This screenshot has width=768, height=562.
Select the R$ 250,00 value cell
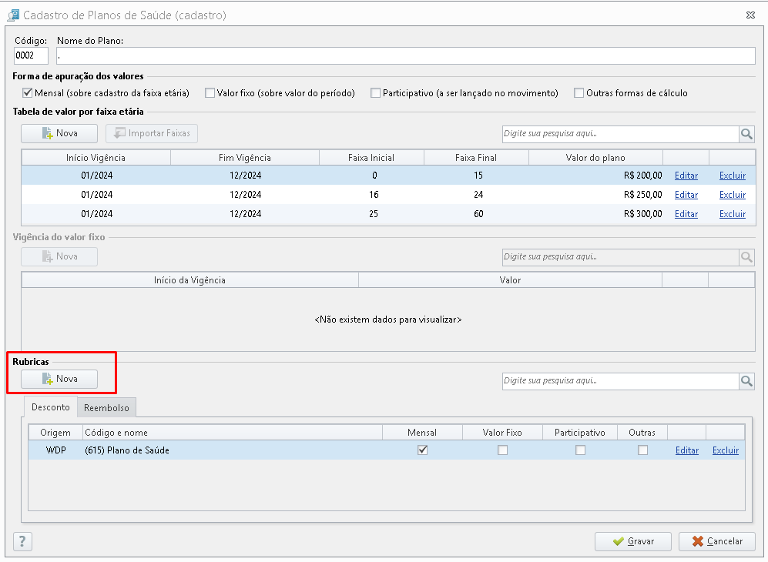coord(595,194)
